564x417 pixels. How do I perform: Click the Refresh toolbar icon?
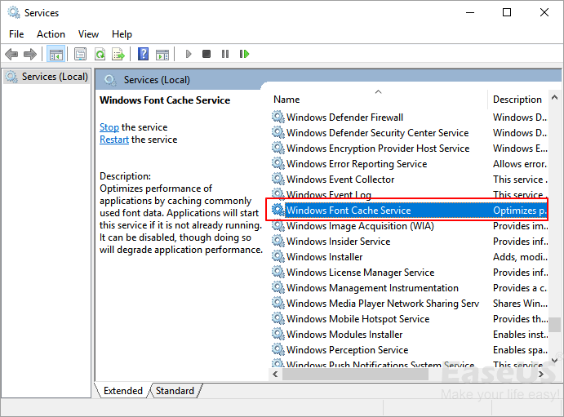pyautogui.click(x=100, y=54)
